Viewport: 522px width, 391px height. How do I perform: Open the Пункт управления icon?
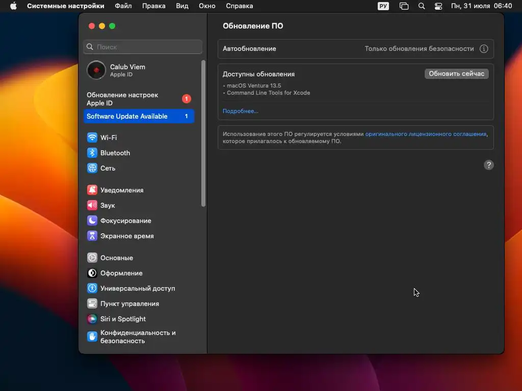[92, 303]
